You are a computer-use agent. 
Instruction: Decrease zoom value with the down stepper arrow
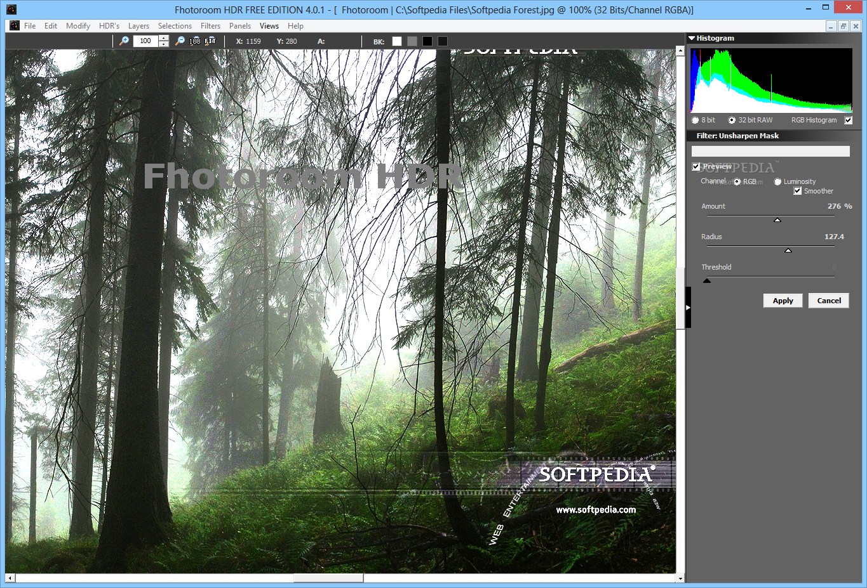coord(164,44)
